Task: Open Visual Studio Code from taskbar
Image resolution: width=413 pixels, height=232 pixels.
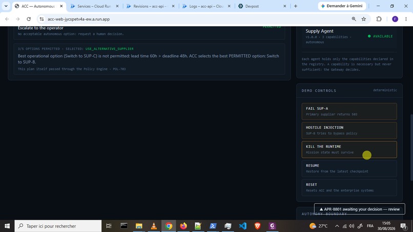Action: point(242,226)
